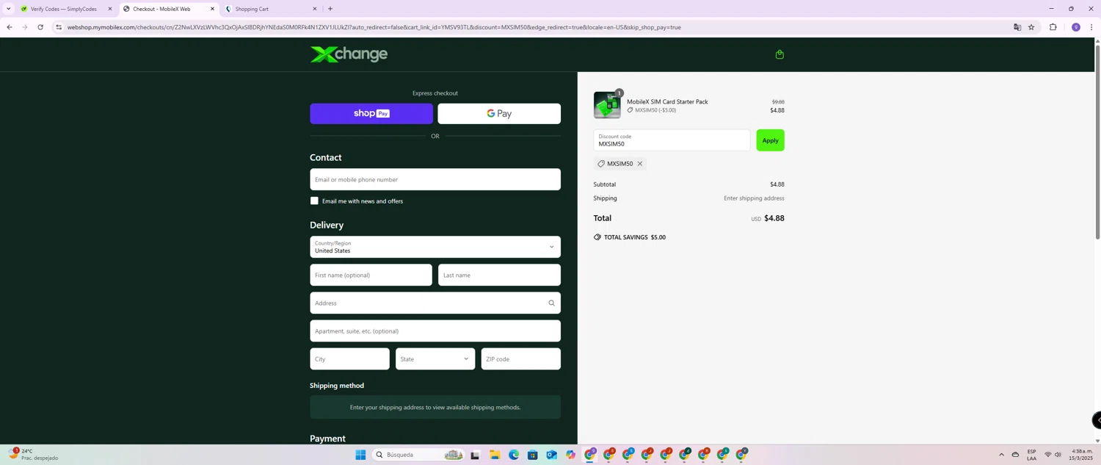The height and width of the screenshot is (465, 1101).
Task: Remove the MXSIM50 discount tag
Action: [639, 164]
